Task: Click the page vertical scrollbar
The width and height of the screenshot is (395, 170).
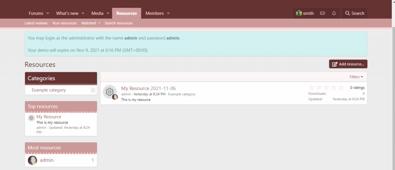Action: pyautogui.click(x=393, y=93)
